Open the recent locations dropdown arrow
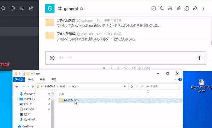Viewport: 212px width, 128px height. [x=28, y=87]
